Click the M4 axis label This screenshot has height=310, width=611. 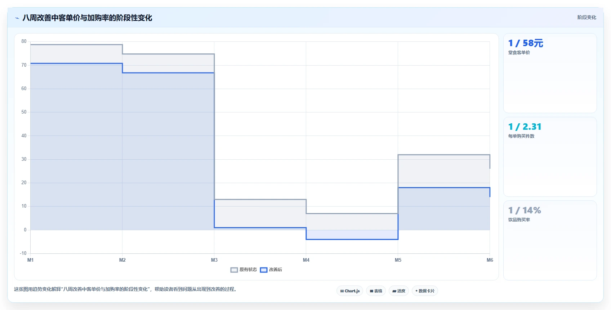(306, 260)
